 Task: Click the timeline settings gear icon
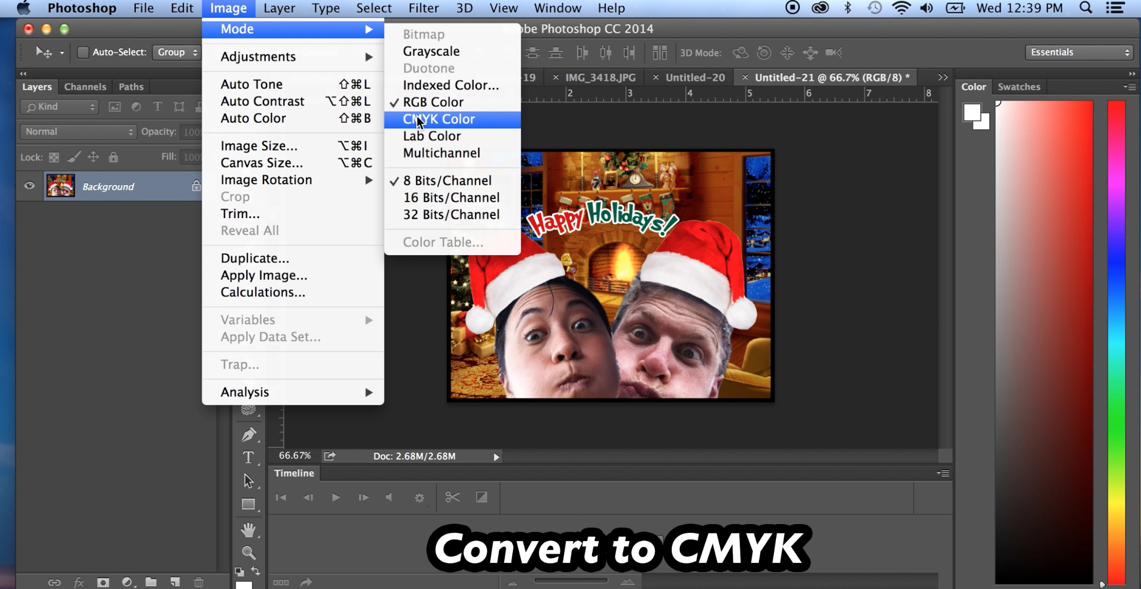(x=419, y=497)
